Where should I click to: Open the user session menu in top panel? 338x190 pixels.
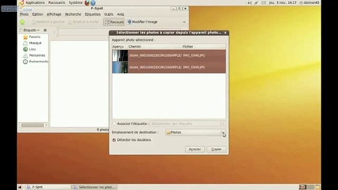click(309, 3)
